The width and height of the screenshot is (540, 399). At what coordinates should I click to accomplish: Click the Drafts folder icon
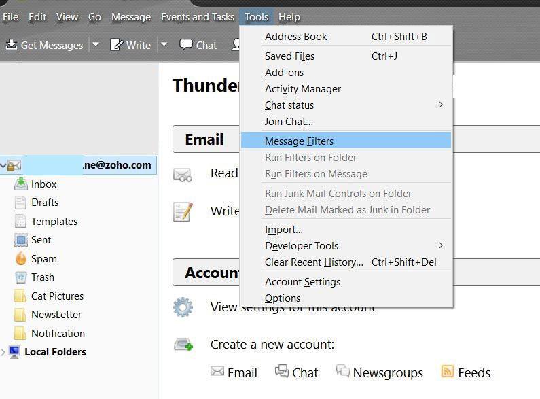(20, 203)
